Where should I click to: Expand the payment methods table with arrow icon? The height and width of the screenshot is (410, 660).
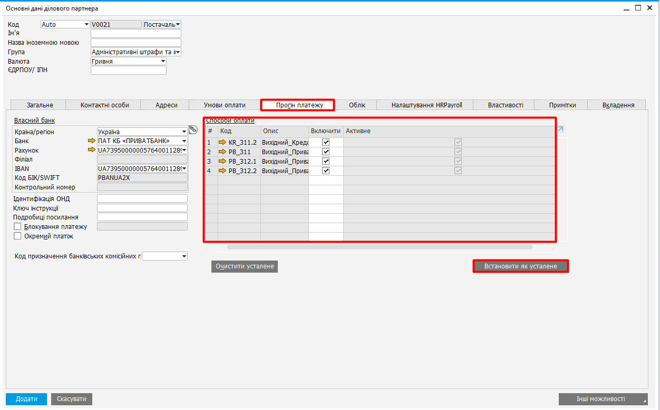(x=560, y=129)
